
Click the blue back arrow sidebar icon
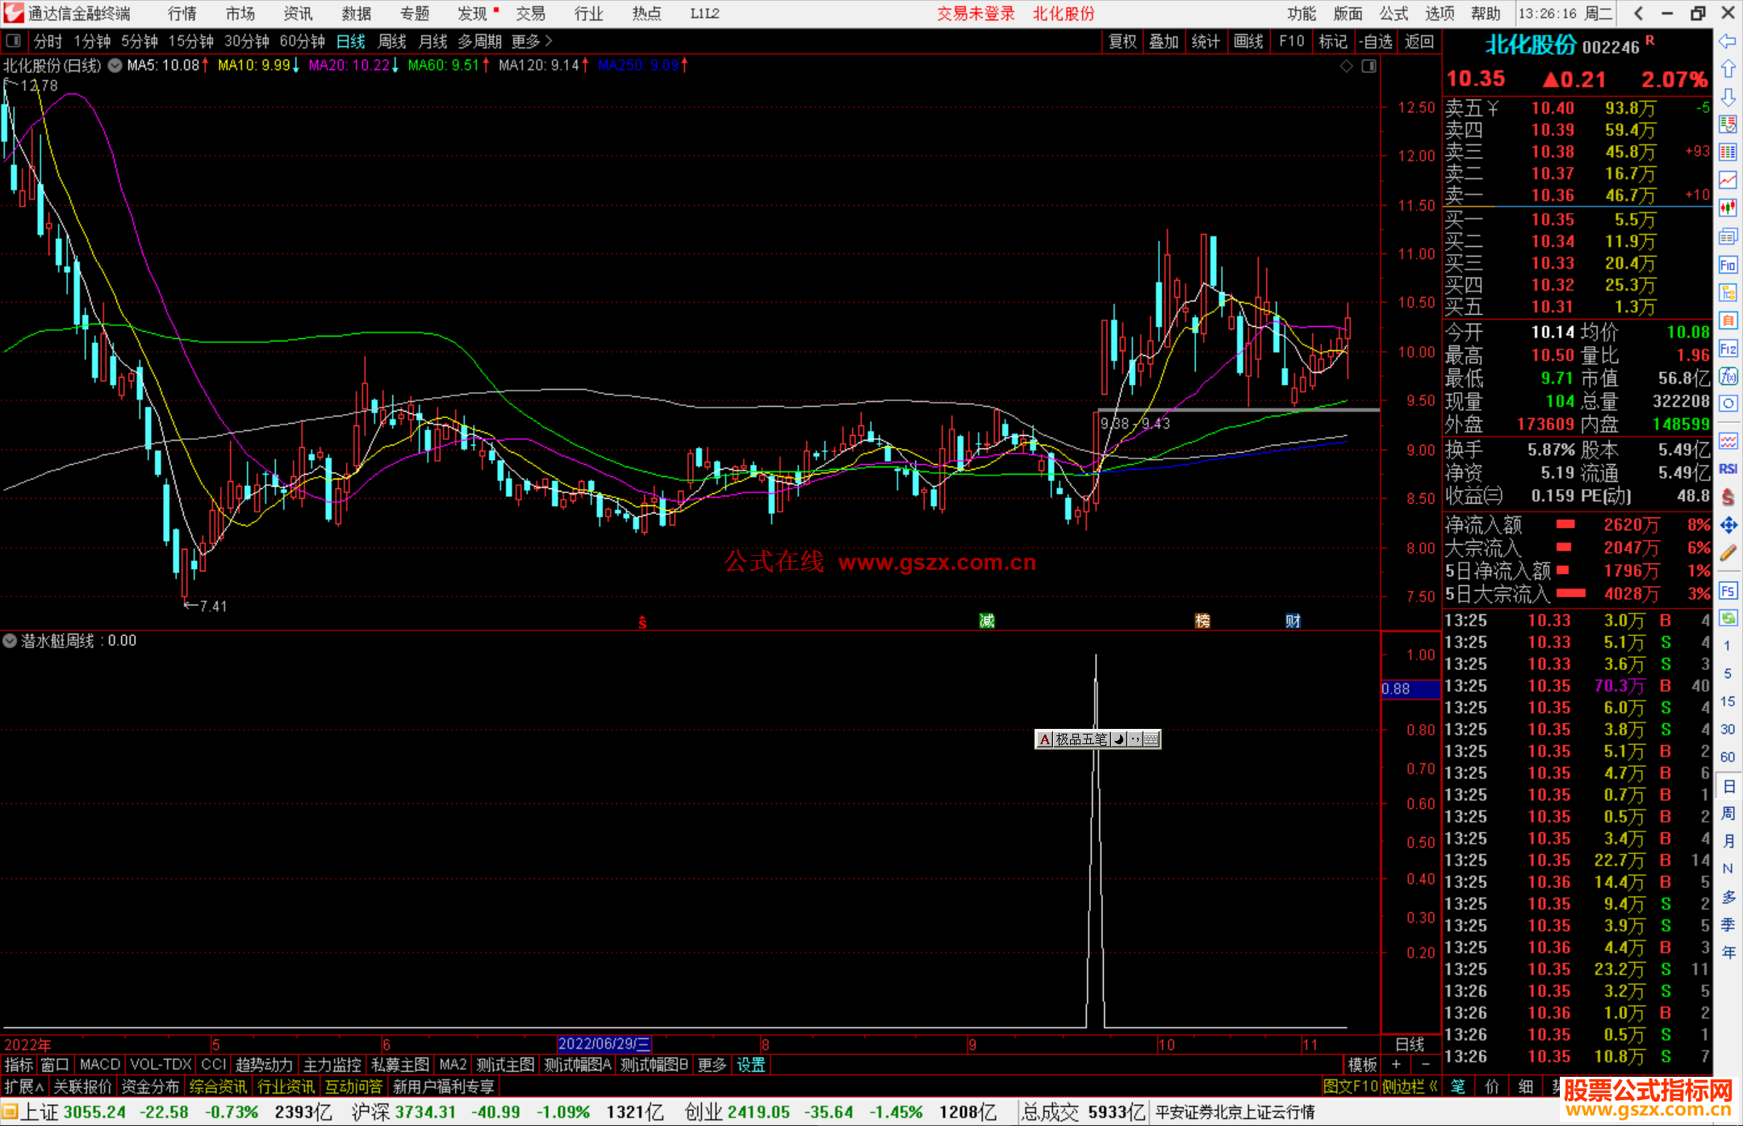click(1728, 41)
